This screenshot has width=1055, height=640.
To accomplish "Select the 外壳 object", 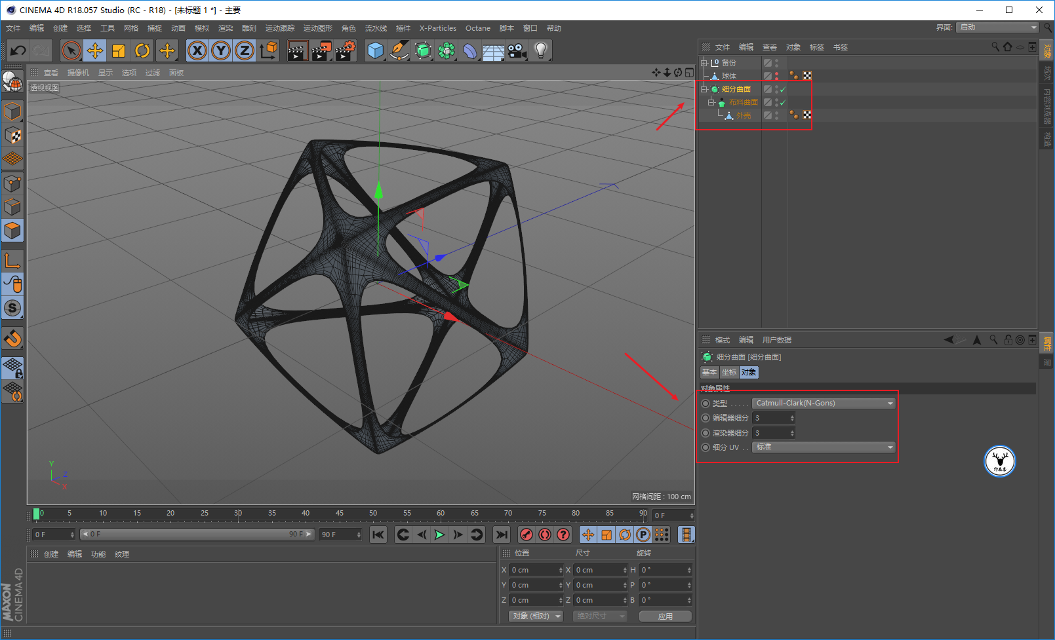I will pos(744,115).
